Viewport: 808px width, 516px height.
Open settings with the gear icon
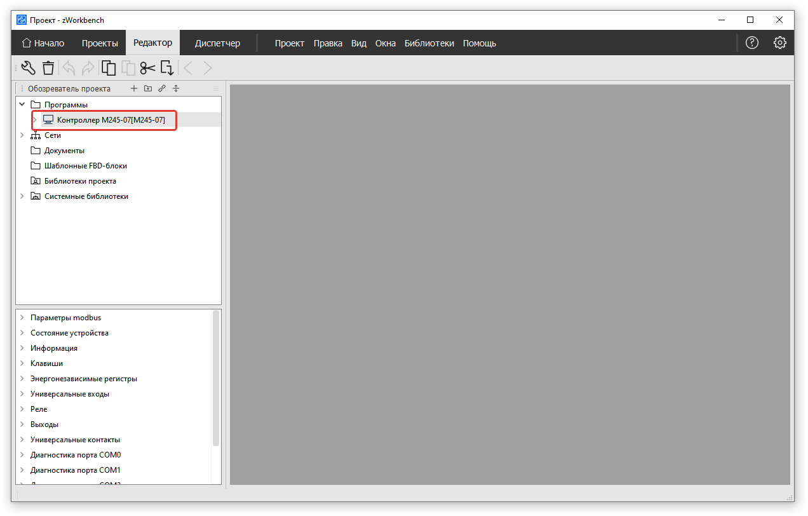(x=780, y=43)
